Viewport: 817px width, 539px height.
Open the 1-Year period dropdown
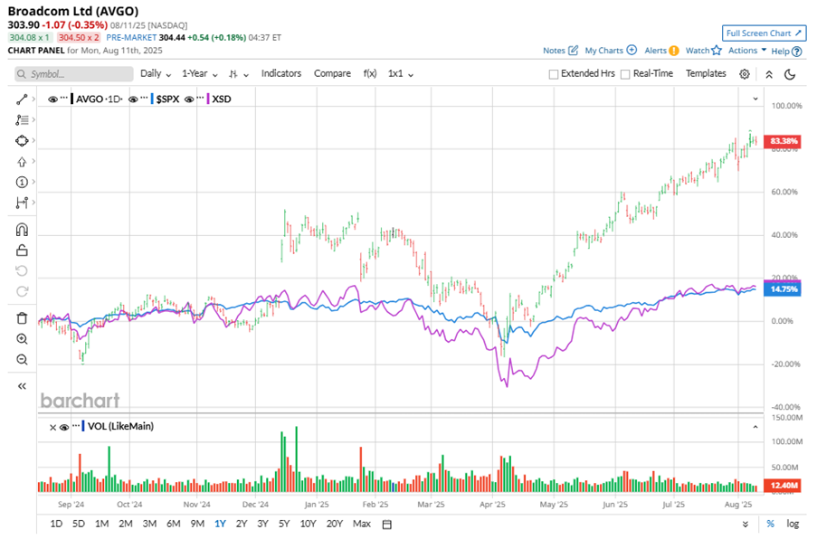[x=200, y=73]
